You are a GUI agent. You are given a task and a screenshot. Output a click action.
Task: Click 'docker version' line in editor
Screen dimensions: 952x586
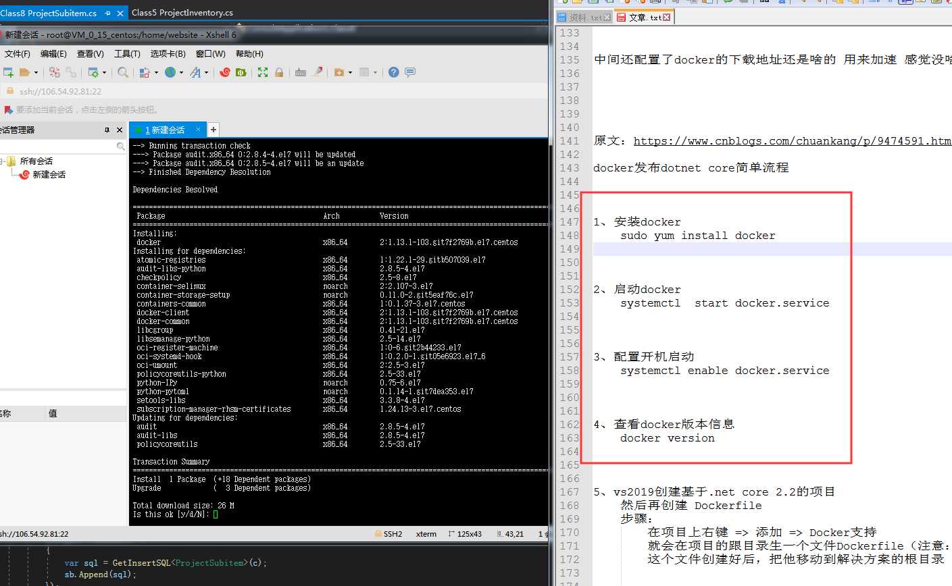668,438
